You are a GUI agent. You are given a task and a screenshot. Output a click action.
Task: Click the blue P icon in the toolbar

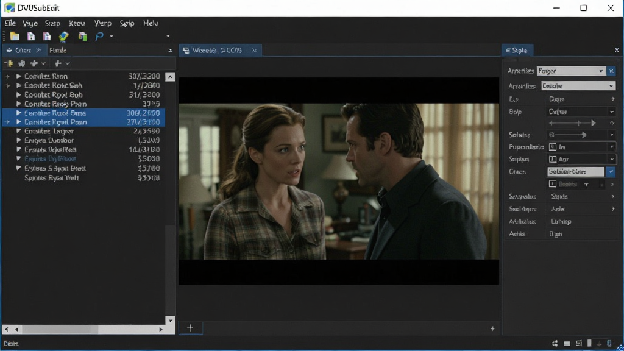tap(99, 36)
